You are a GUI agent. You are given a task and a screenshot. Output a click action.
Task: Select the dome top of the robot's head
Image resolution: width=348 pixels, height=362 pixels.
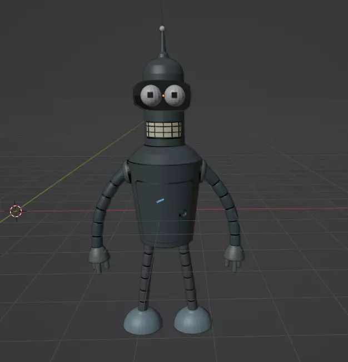click(163, 69)
